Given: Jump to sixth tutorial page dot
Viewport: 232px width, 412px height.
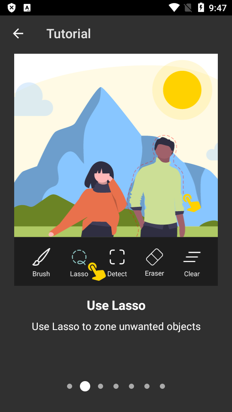Looking at the screenshot, I should 147,386.
